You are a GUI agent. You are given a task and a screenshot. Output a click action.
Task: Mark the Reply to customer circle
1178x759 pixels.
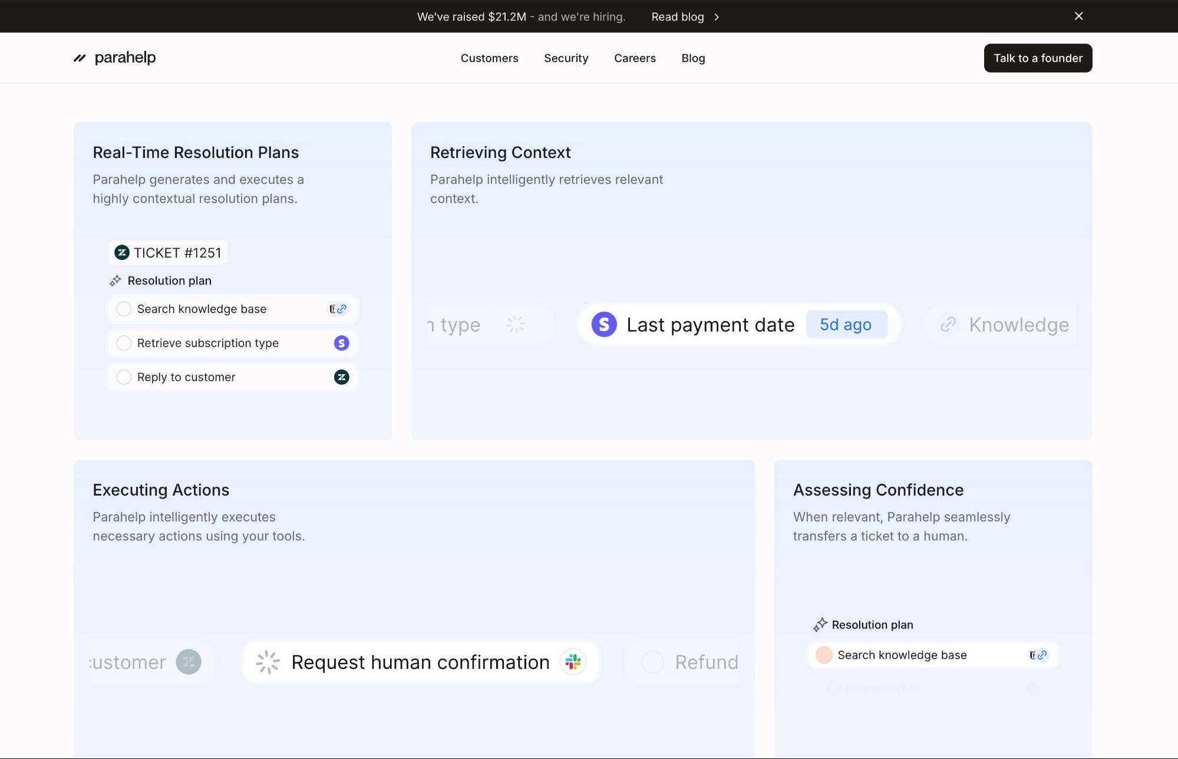[124, 377]
